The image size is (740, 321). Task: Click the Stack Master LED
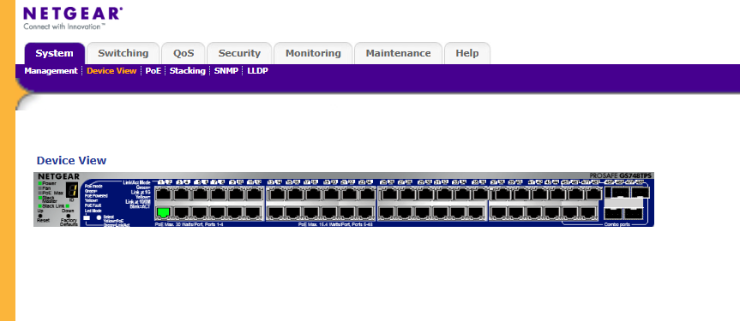40,198
